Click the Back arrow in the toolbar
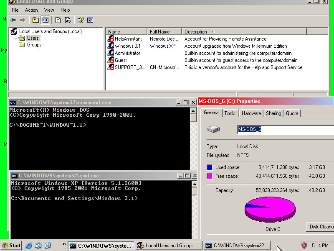334x251 pixels. coord(13,20)
